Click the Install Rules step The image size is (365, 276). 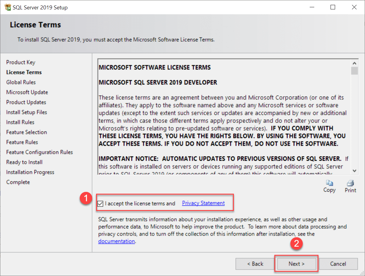coord(20,122)
